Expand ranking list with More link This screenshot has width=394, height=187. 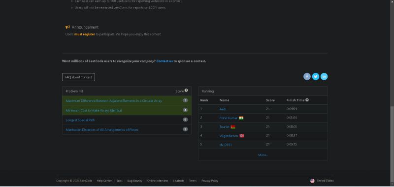pyautogui.click(x=263, y=155)
